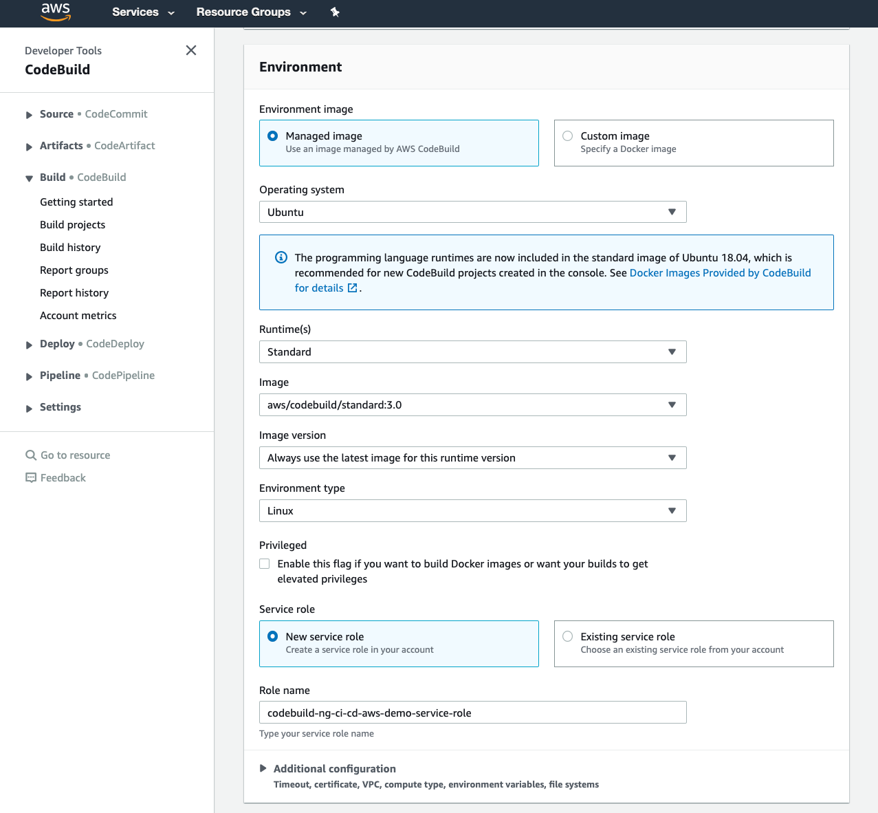Collapse the Build CodeBuild tree arrow
This screenshot has width=878, height=813.
(x=29, y=178)
